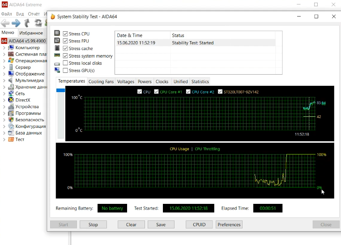Image resolution: width=341 pixels, height=245 pixels.
Task: Click the Устройства devices icon
Action: [11, 107]
